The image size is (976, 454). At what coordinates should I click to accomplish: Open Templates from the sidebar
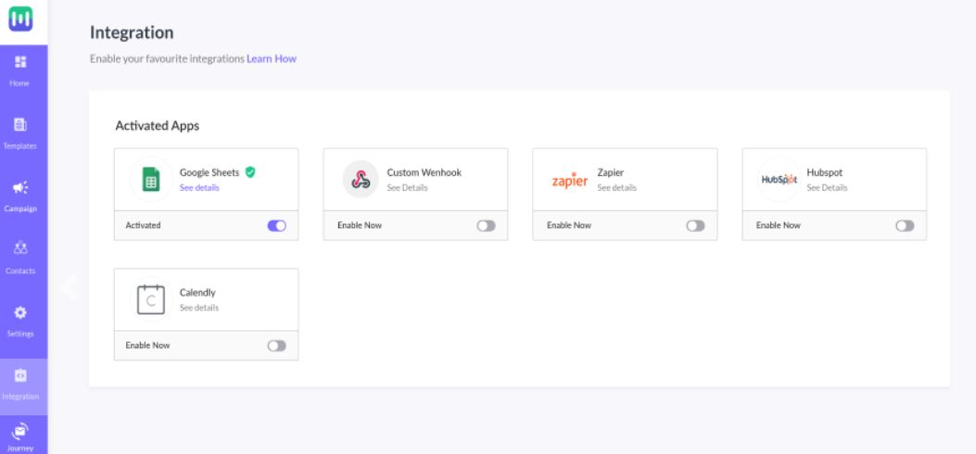21,132
